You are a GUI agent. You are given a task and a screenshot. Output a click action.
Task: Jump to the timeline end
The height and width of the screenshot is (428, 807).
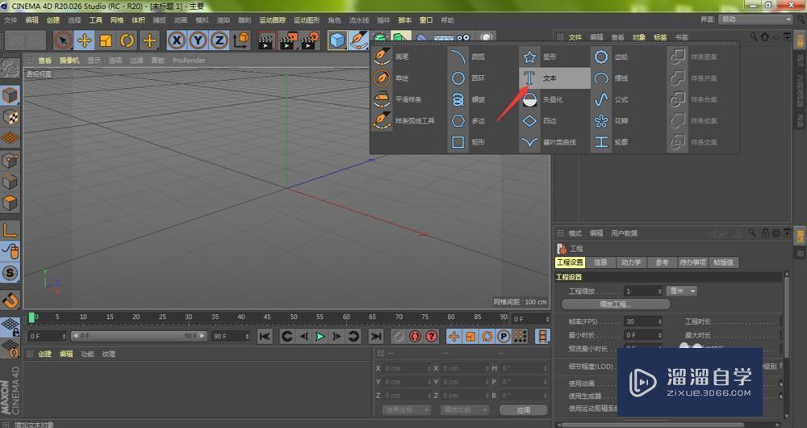coord(376,336)
